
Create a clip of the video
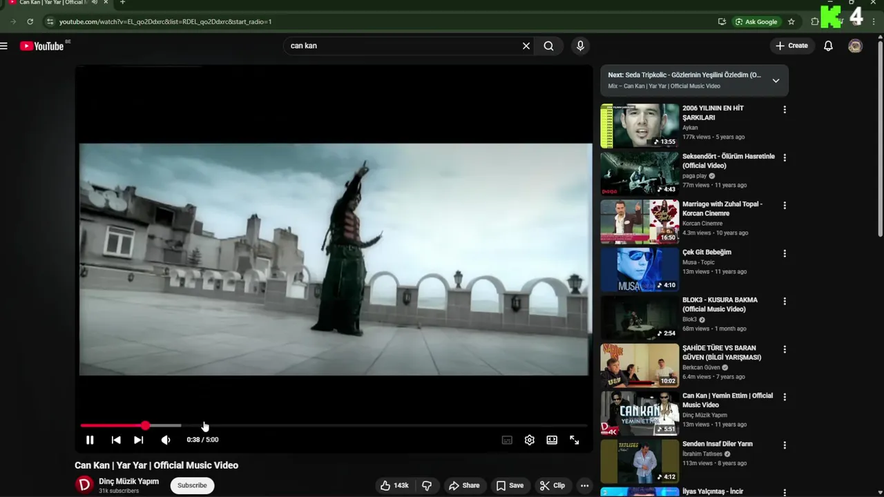click(x=552, y=485)
